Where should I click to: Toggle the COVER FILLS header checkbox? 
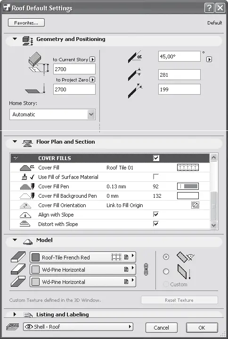(x=156, y=158)
